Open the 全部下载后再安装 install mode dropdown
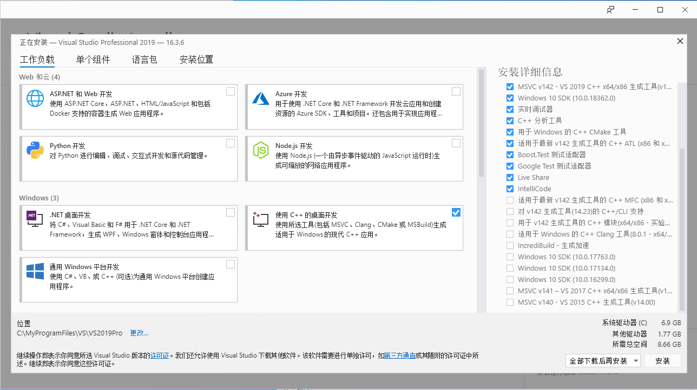 tap(603, 360)
